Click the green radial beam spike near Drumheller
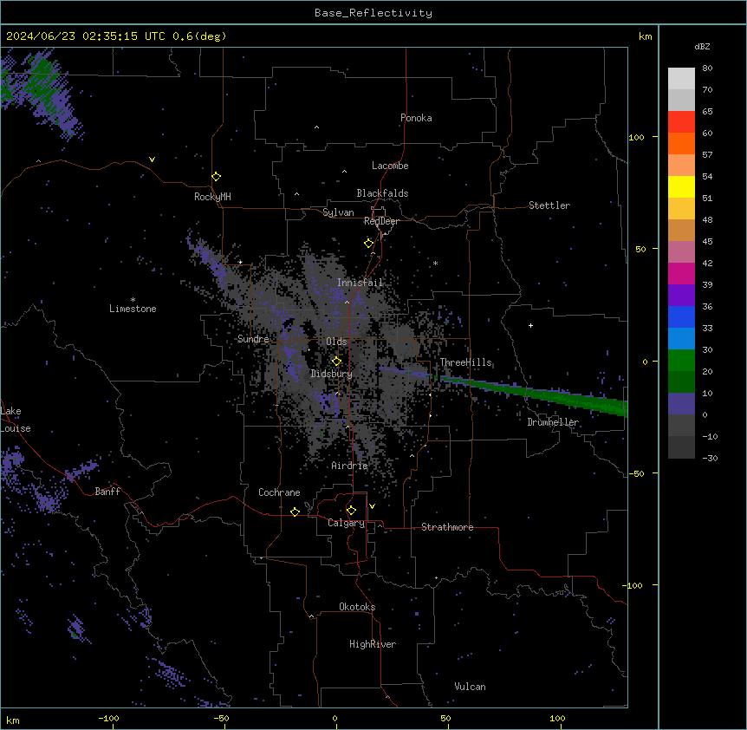This screenshot has height=730, width=747. 534,393
